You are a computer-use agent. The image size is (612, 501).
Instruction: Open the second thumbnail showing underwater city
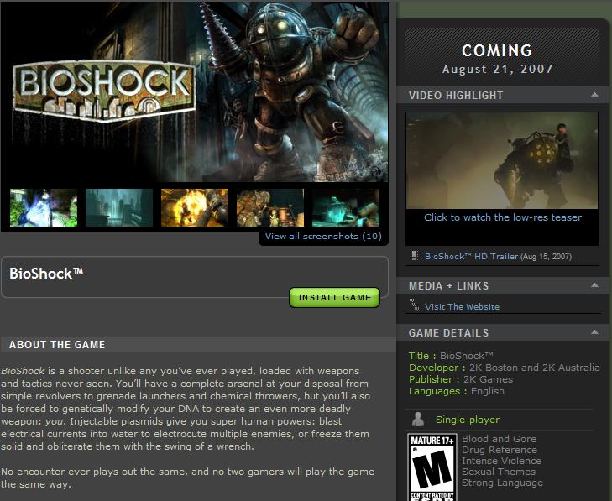(119, 207)
